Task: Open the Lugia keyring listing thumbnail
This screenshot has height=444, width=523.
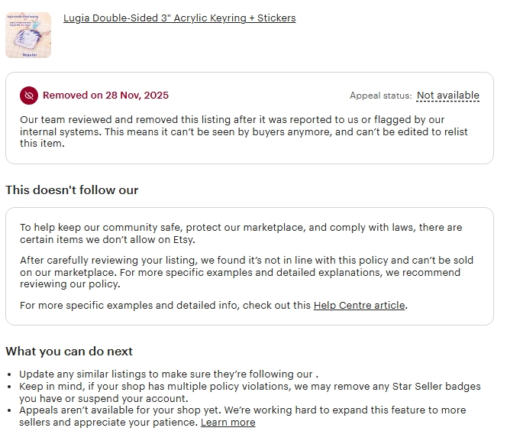Action: 28,35
